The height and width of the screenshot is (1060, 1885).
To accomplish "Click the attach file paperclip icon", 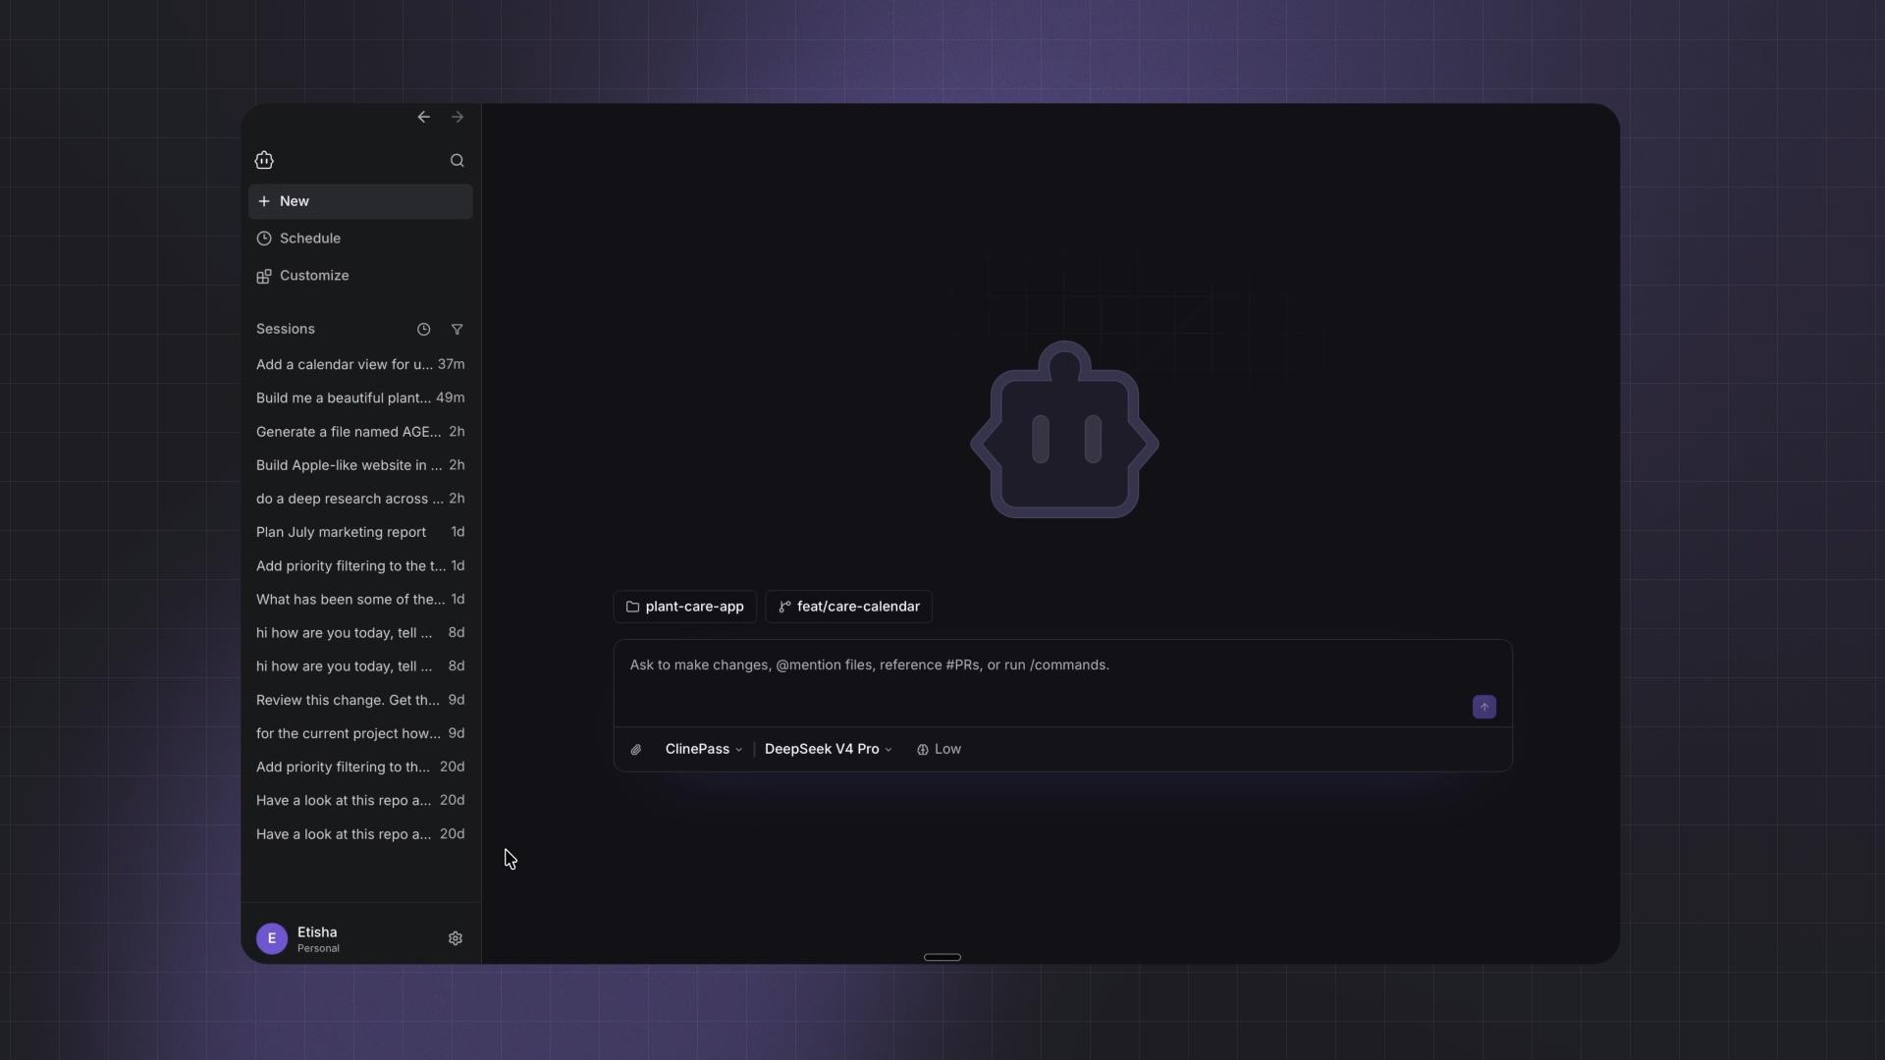I will pyautogui.click(x=636, y=749).
